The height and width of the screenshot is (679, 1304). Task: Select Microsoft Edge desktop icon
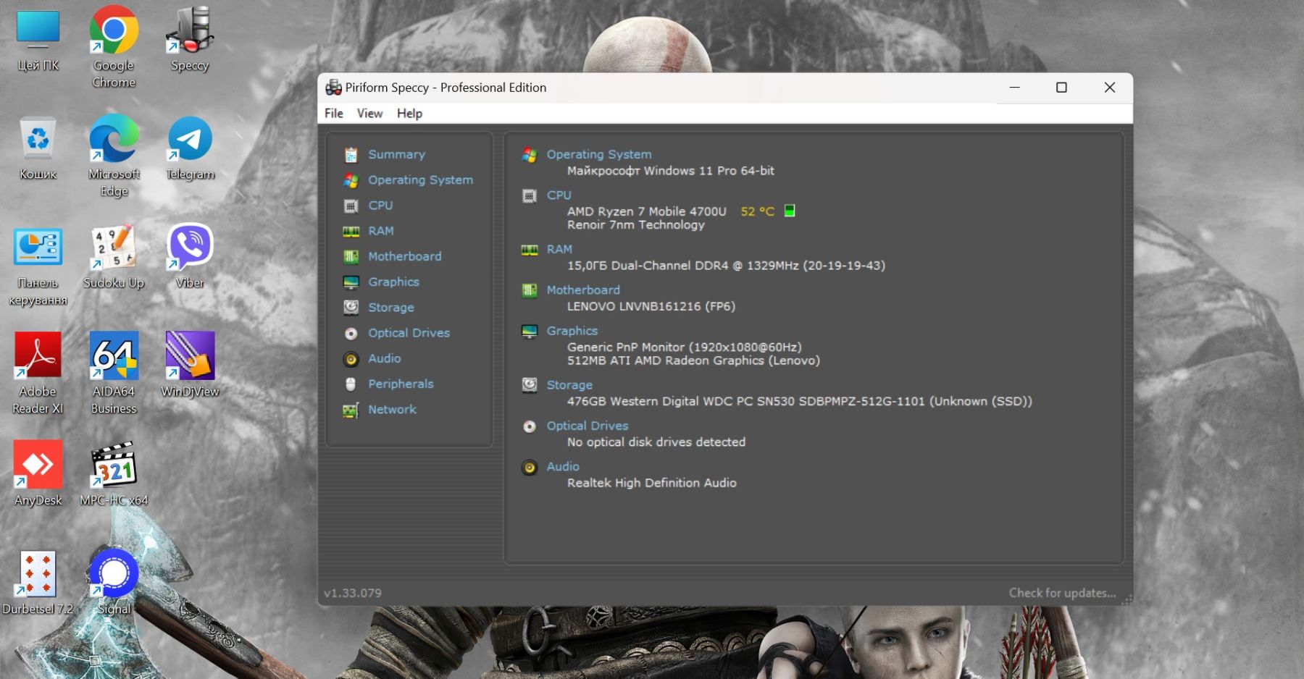tap(114, 156)
